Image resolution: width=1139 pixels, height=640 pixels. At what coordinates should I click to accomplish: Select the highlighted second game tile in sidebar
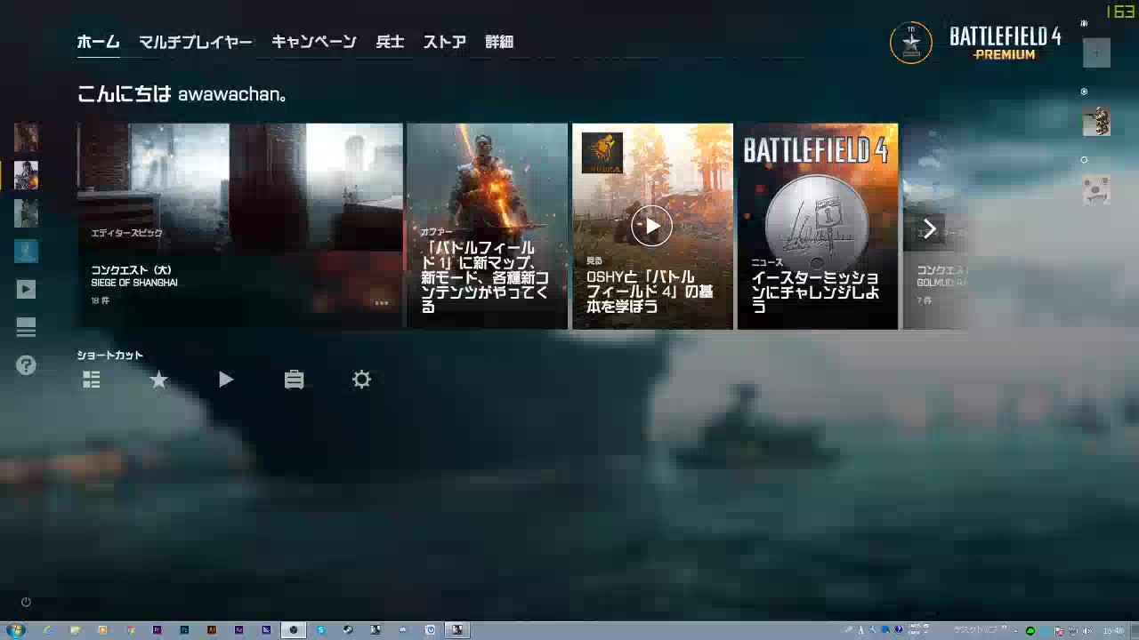[26, 175]
